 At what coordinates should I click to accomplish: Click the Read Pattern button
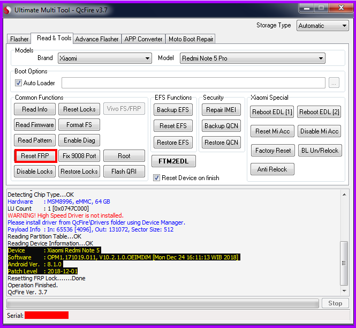click(x=35, y=140)
